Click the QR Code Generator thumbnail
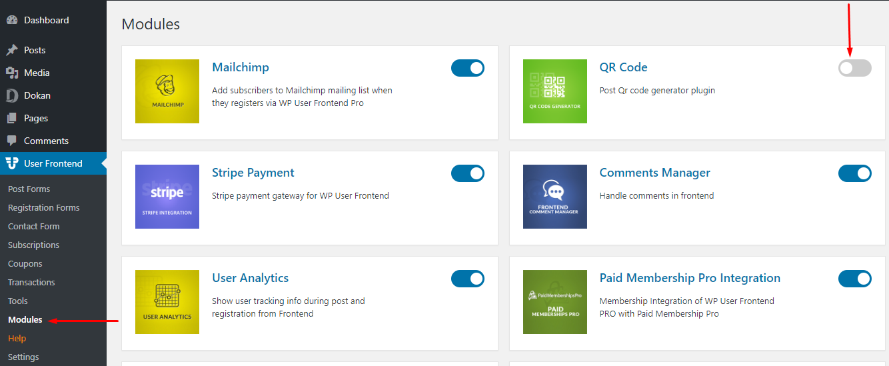This screenshot has height=366, width=889. point(555,91)
